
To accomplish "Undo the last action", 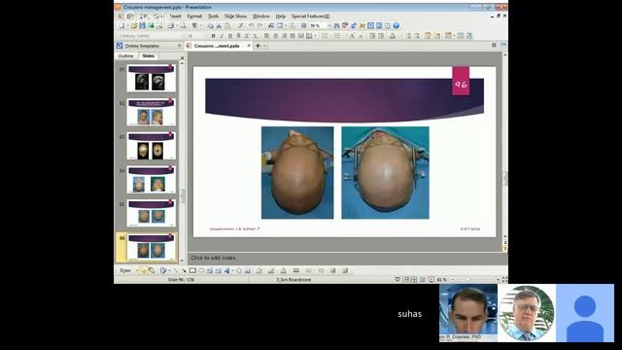I will (251, 26).
